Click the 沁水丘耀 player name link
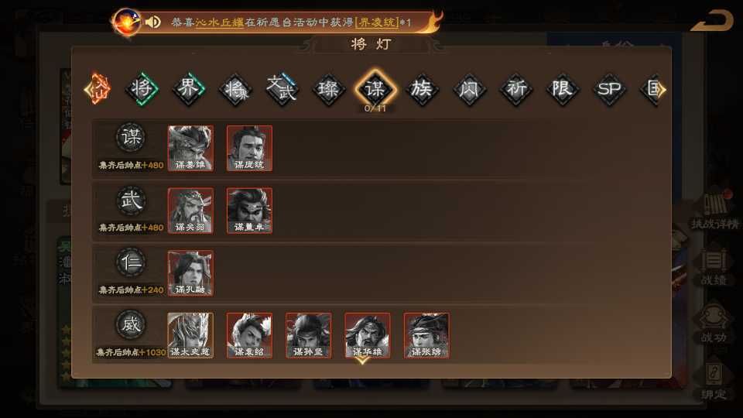 (x=220, y=22)
